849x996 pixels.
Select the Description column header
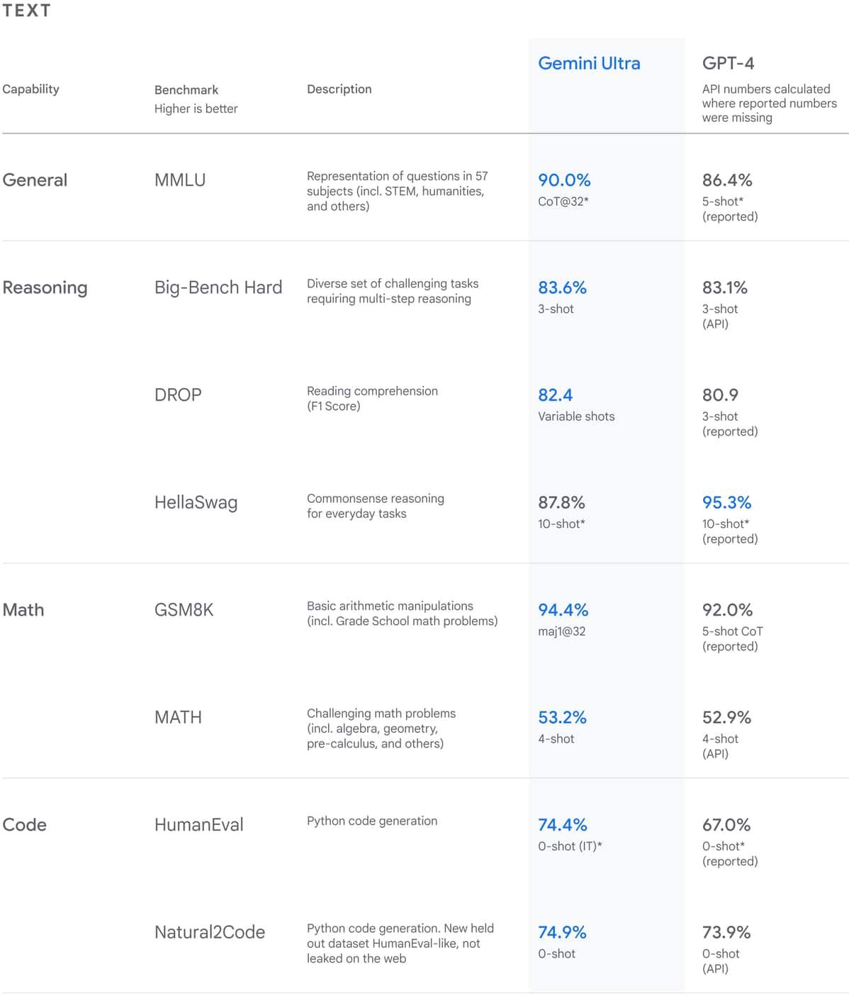[339, 89]
